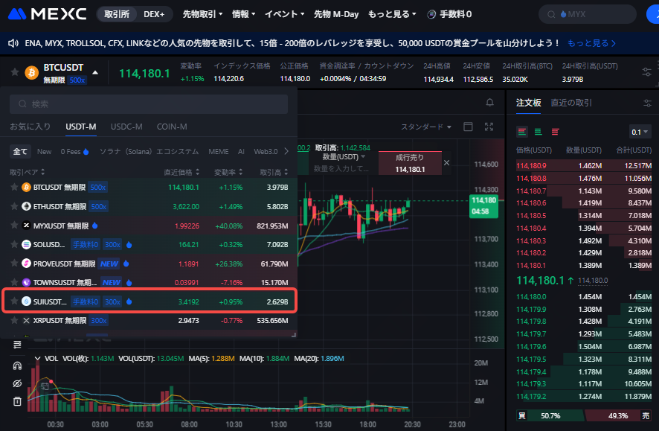Viewport: 659px width, 431px height.
Task: Open the order book 0.1 precision dropdown
Action: click(x=640, y=132)
